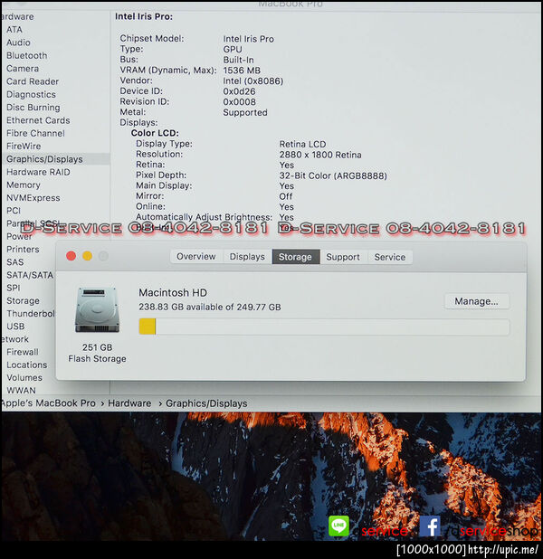Screen dimensions: 543x559
Task: Open the Displays tab
Action: click(x=247, y=257)
